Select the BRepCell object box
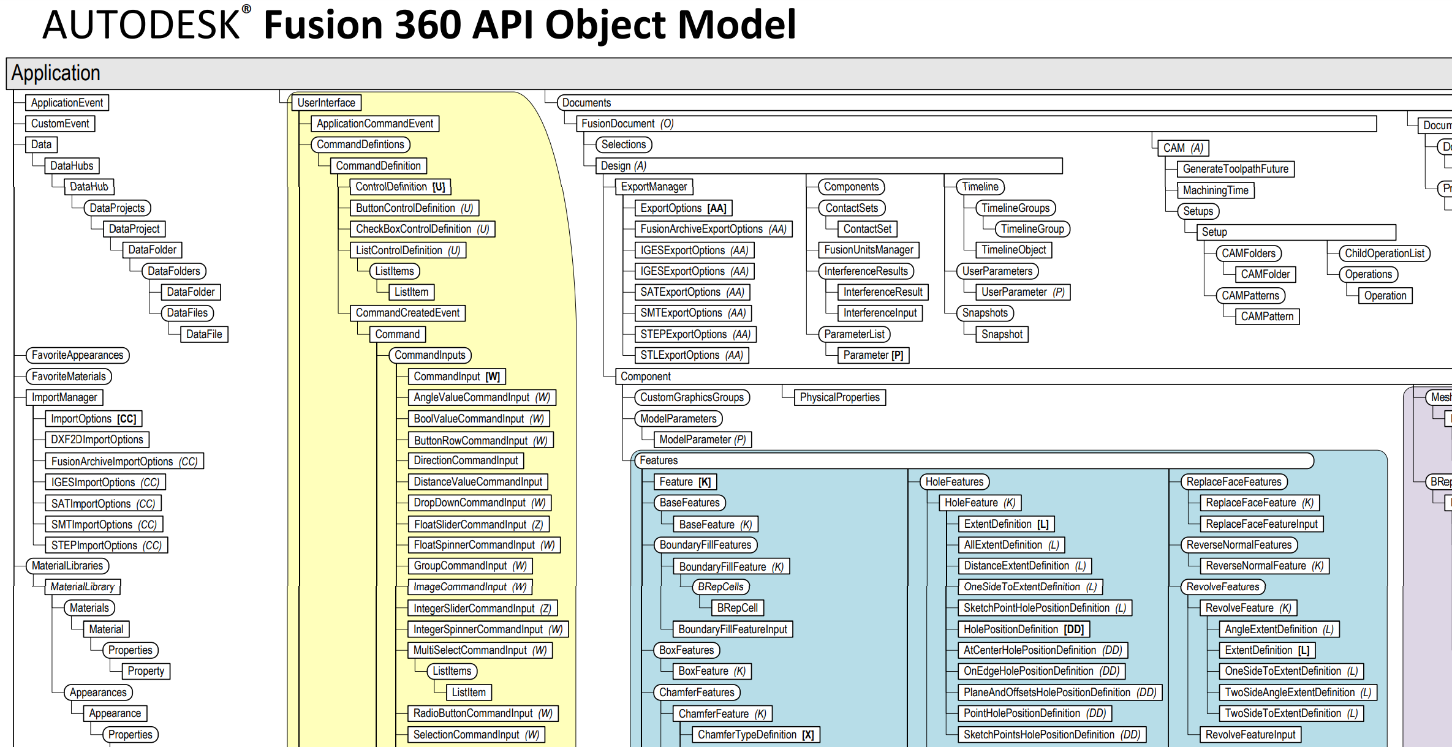 [737, 608]
